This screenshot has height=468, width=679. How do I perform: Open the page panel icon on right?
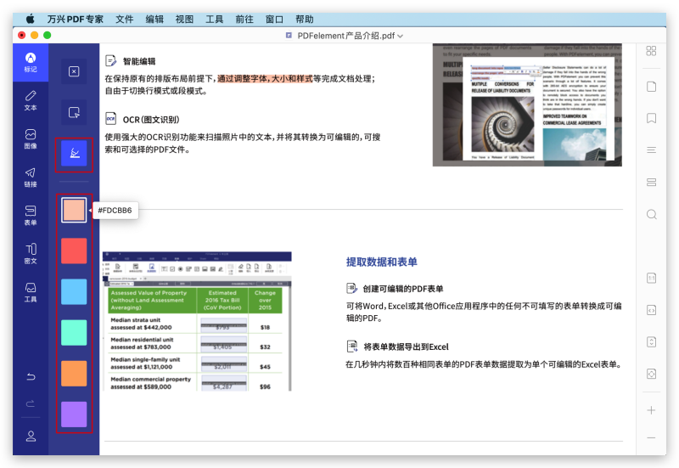tap(651, 87)
